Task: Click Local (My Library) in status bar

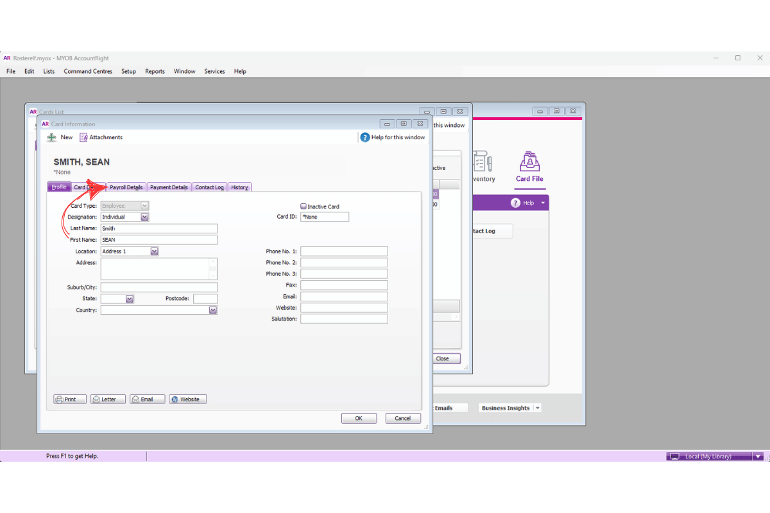Action: (x=708, y=457)
